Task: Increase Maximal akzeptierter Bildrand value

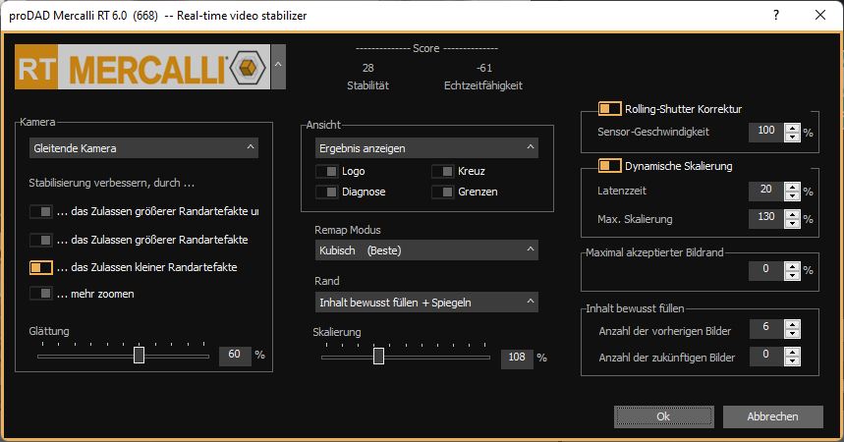Action: click(x=792, y=266)
